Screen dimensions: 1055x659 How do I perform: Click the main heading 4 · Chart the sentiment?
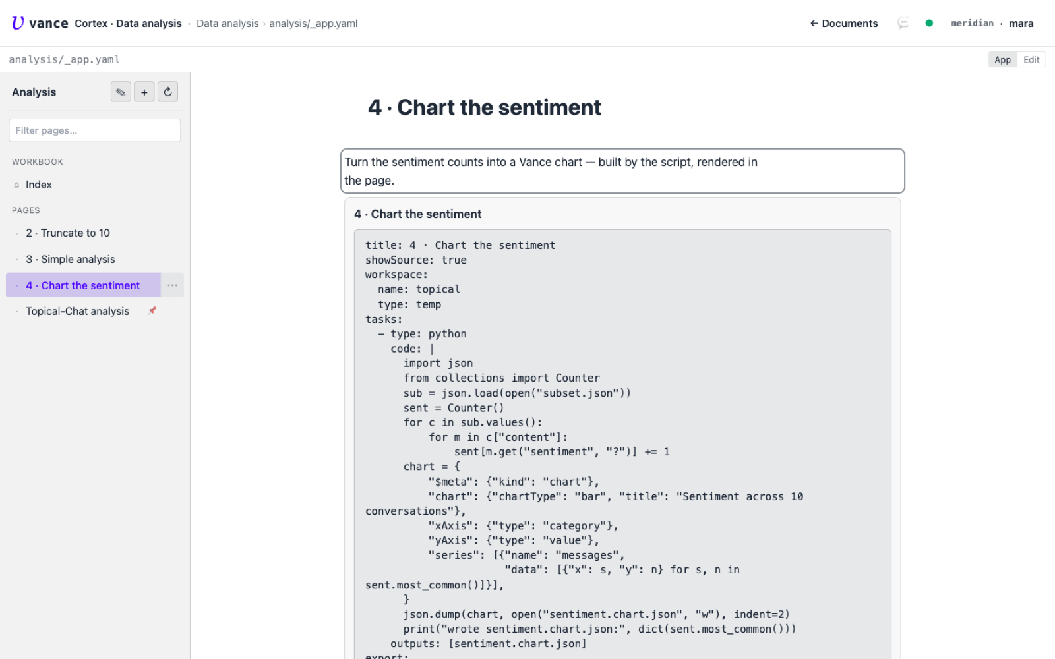click(485, 107)
